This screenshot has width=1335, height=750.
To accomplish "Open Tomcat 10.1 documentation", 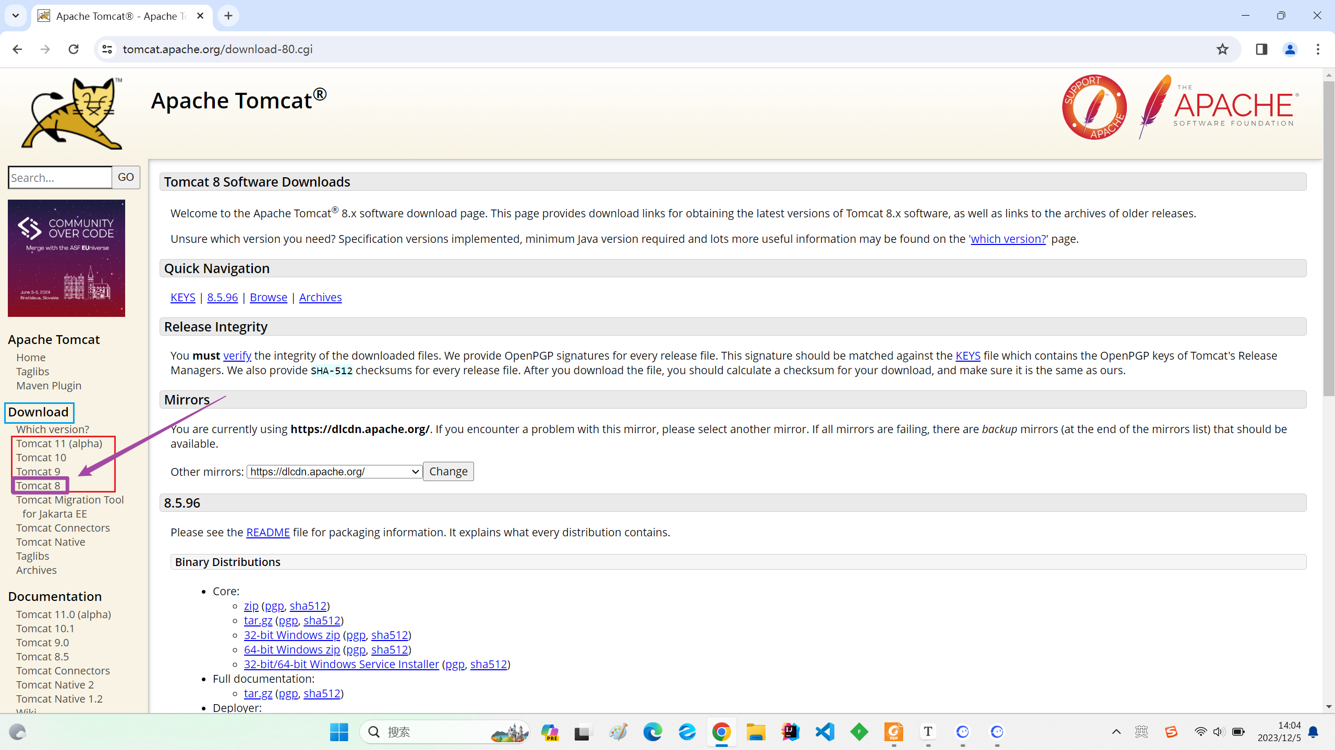I will coord(45,628).
